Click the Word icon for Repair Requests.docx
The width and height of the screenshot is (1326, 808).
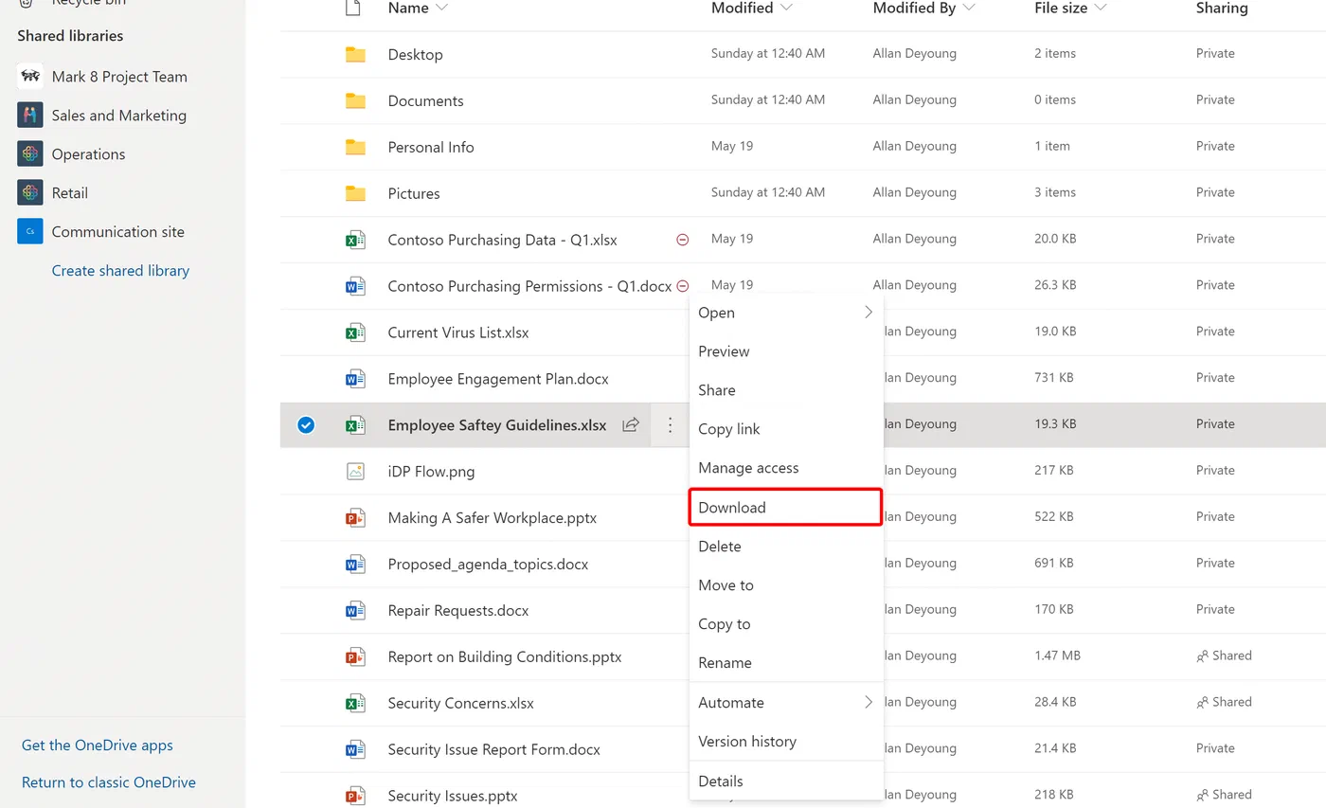tap(355, 610)
